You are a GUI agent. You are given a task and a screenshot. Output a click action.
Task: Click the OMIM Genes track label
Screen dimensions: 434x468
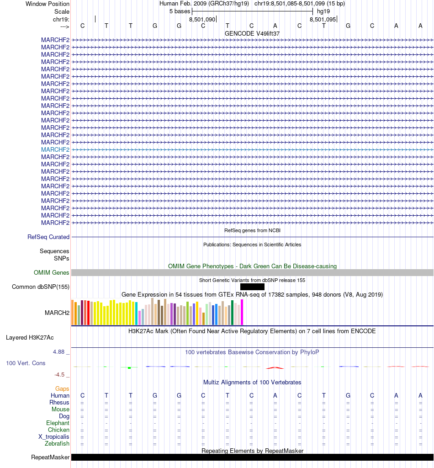point(51,272)
